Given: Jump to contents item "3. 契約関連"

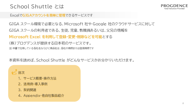Looking at the screenshot, I should pyautogui.click(x=27, y=90).
